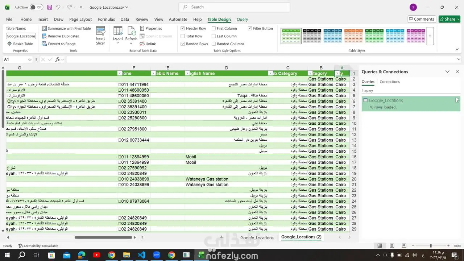Click the Remove Duplicates icon
464x261 pixels.
[x=44, y=36]
